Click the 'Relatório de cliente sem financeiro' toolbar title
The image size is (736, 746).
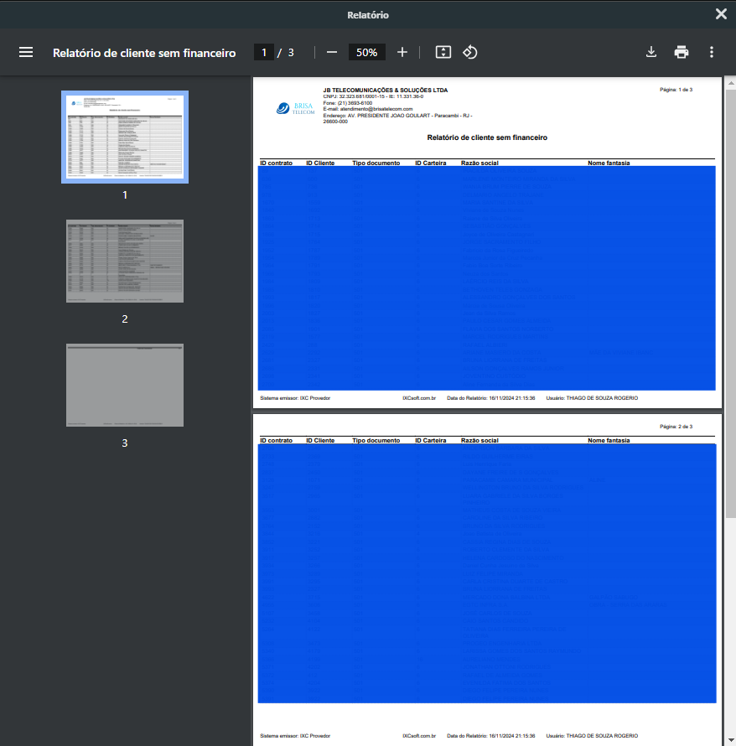click(144, 52)
